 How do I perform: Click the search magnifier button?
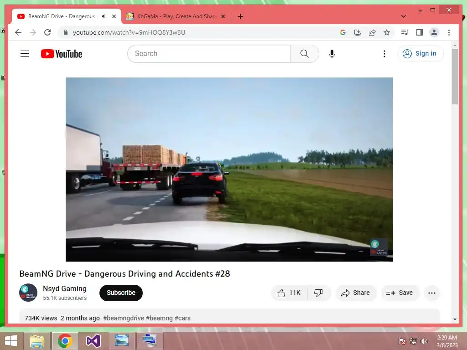(304, 54)
